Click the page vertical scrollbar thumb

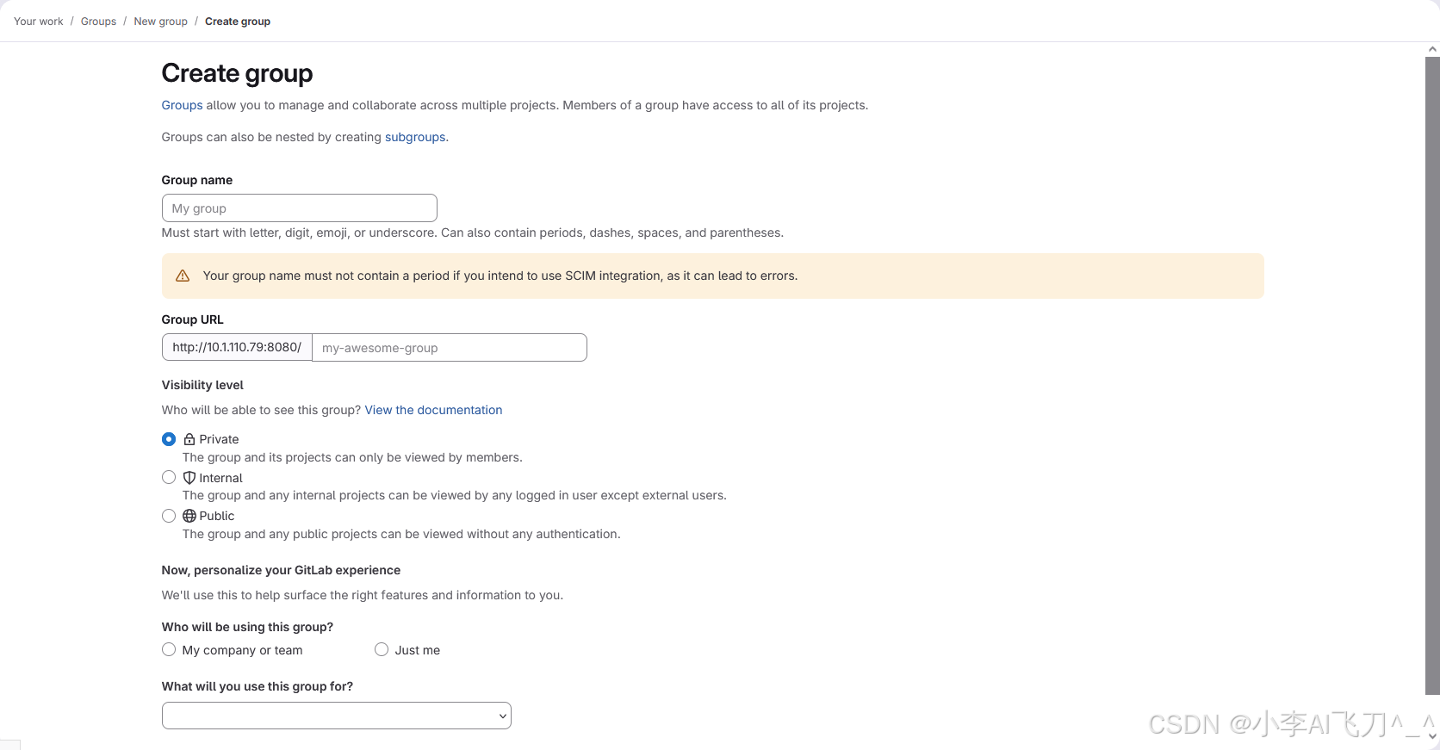point(1432,370)
